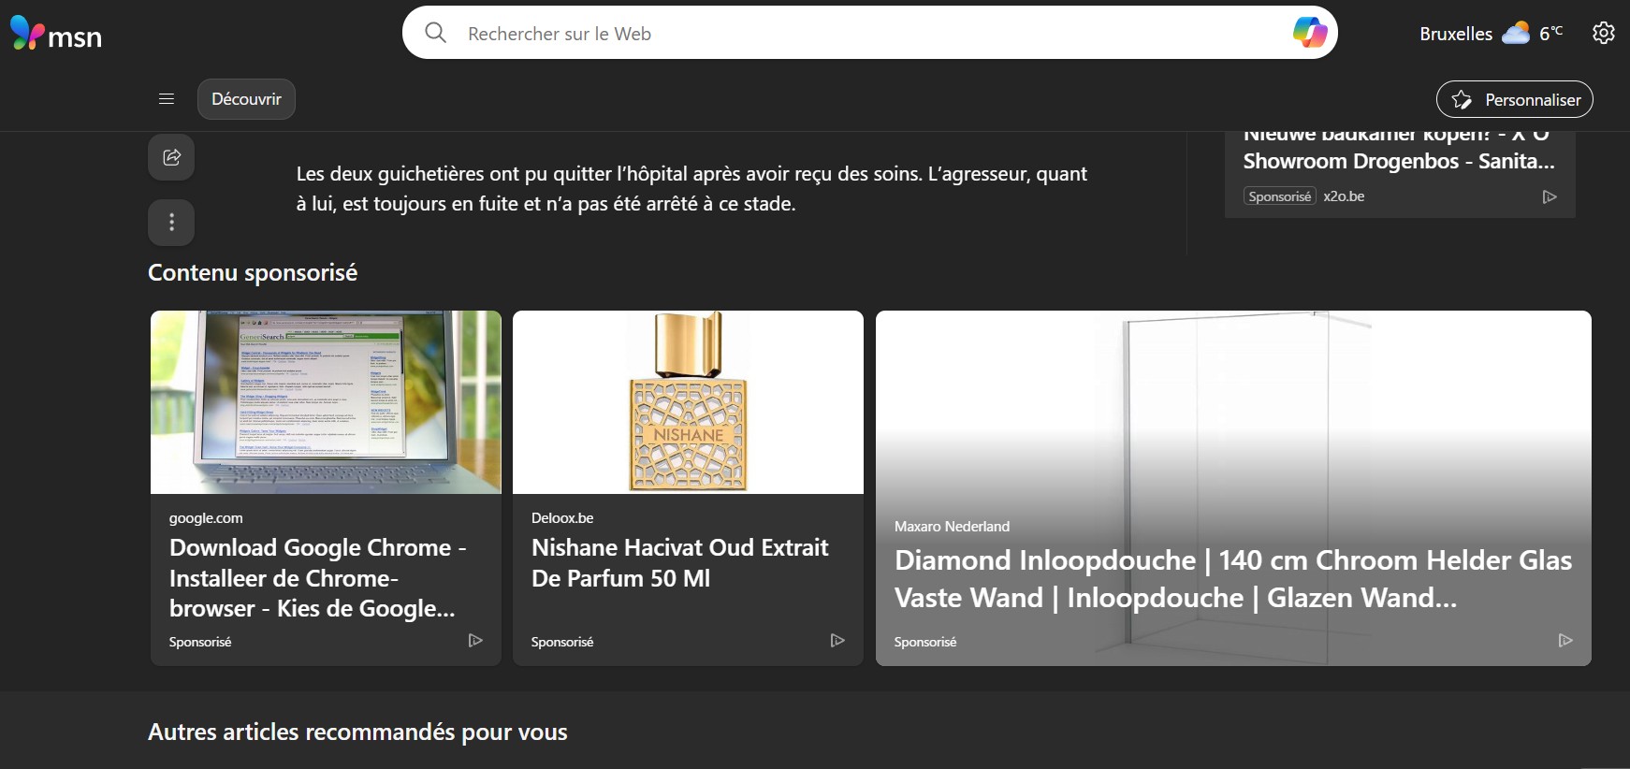Click the Nishane perfume bottle image
This screenshot has height=769, width=1630.
tap(688, 402)
